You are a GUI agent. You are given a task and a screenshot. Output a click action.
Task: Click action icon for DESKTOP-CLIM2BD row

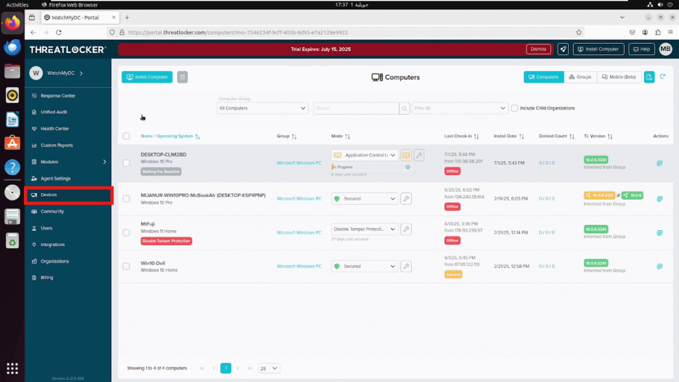[x=660, y=163]
